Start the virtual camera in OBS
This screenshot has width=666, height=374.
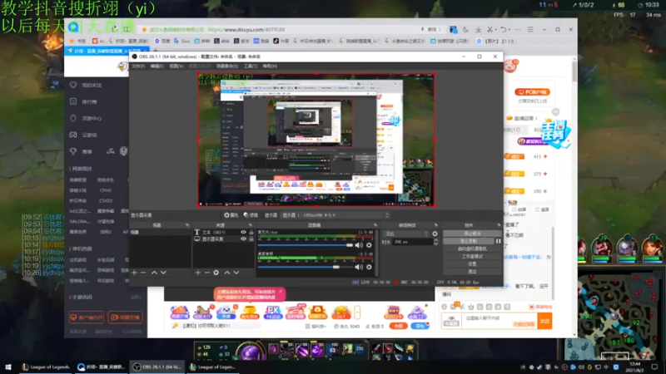(472, 249)
